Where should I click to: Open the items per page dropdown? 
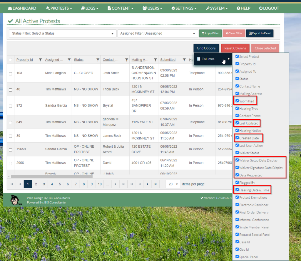click(x=173, y=184)
